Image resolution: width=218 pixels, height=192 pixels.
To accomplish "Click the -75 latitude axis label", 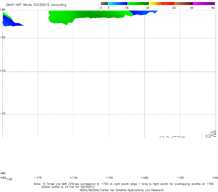I will [x=3, y=114].
